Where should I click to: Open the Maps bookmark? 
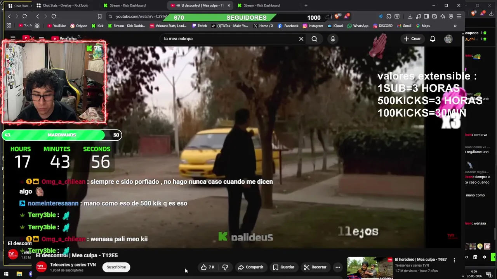coord(423,26)
